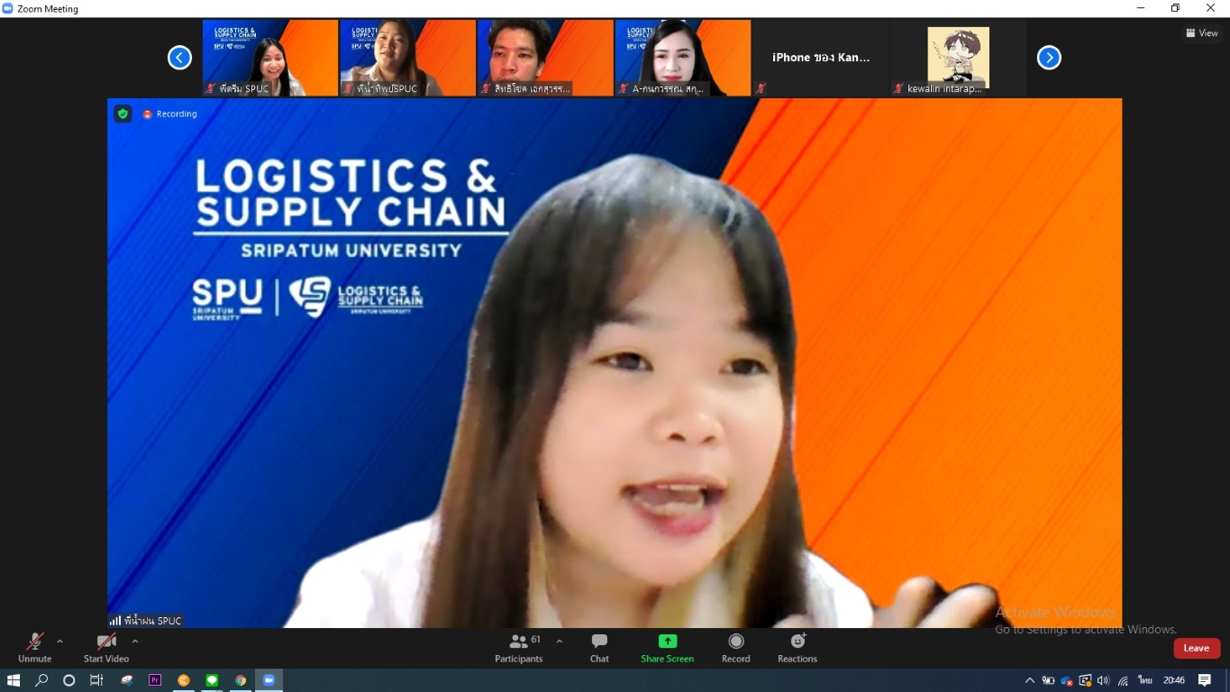Leave the meeting
The height and width of the screenshot is (692, 1230).
tap(1196, 648)
